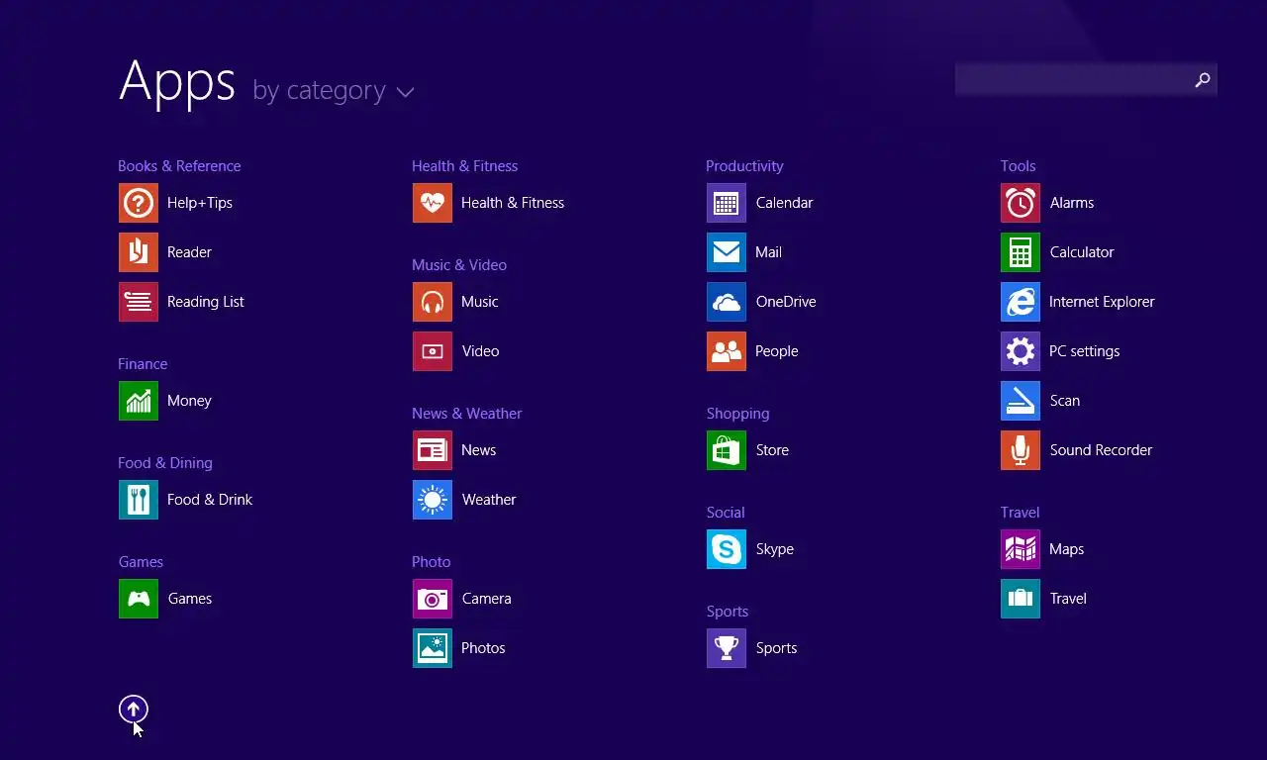Select the Productivity category heading
The image size is (1267, 760).
[744, 166]
